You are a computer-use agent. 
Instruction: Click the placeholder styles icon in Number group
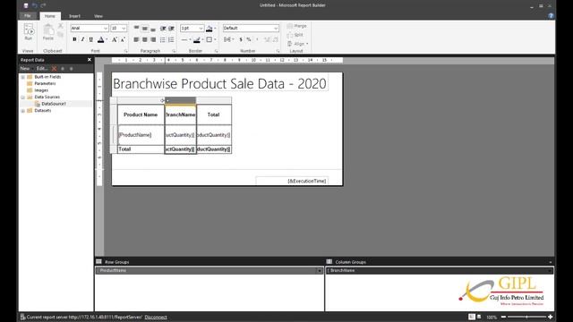pos(227,39)
